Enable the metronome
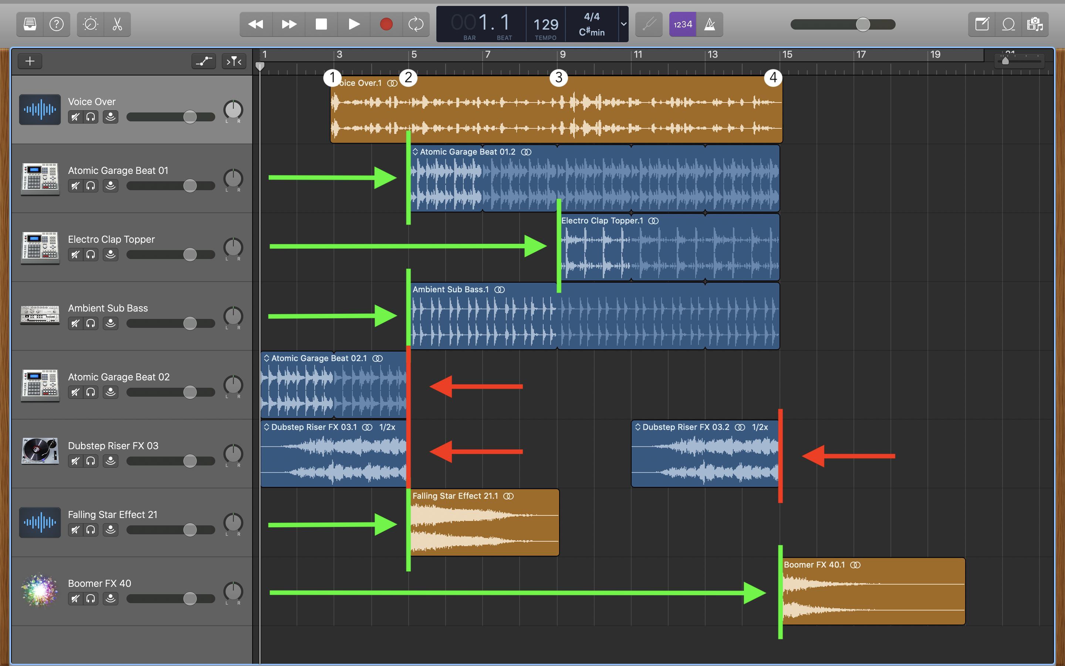The image size is (1065, 666). pyautogui.click(x=710, y=24)
